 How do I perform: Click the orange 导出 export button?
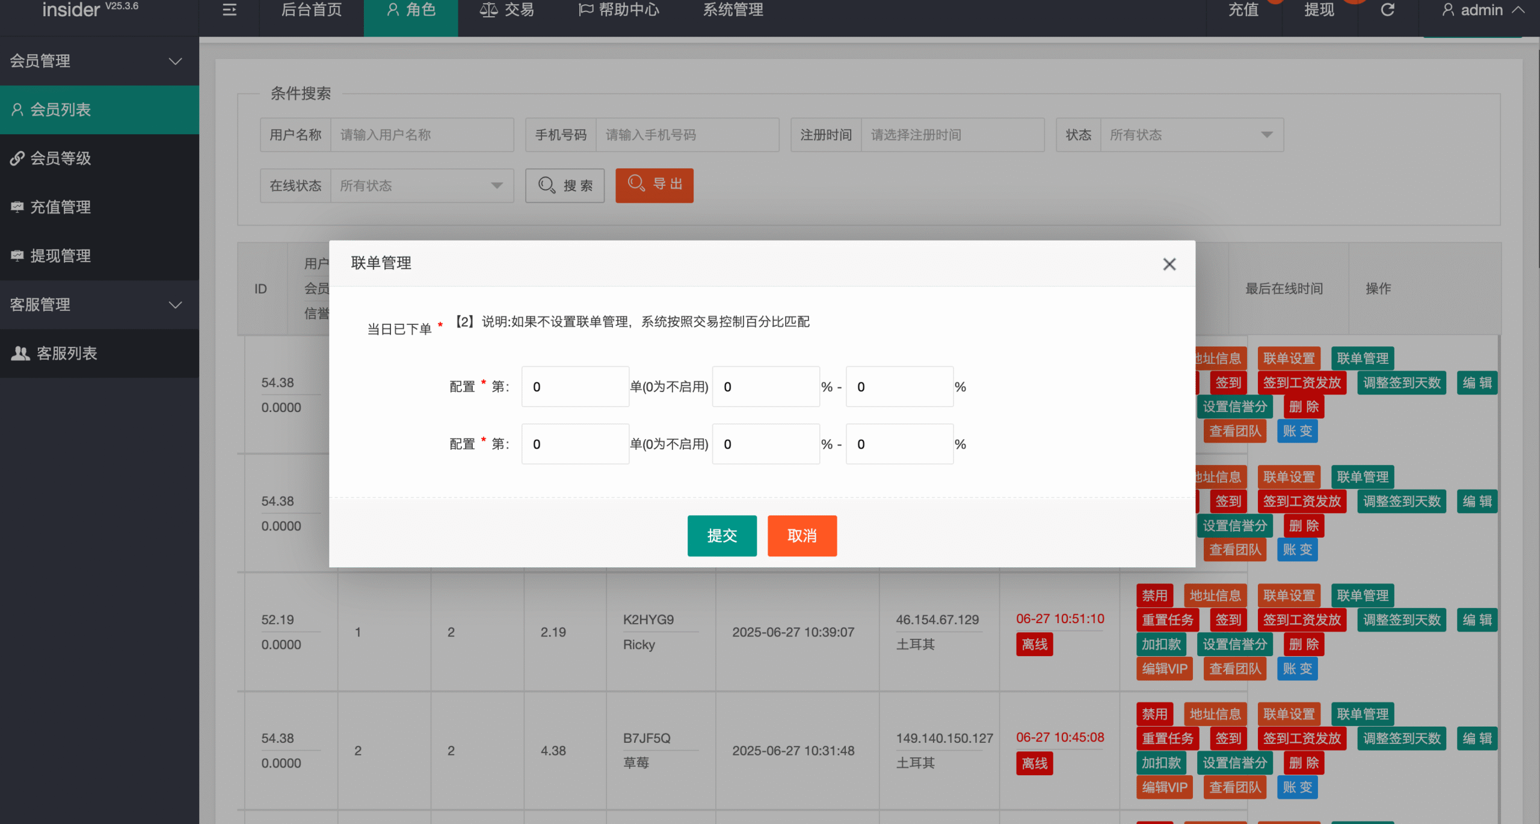(654, 185)
